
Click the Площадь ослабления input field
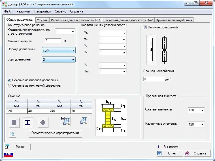click(154, 79)
